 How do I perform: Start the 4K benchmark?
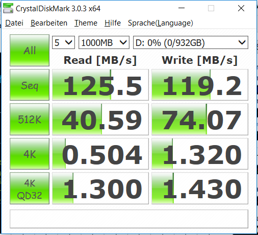point(30,154)
